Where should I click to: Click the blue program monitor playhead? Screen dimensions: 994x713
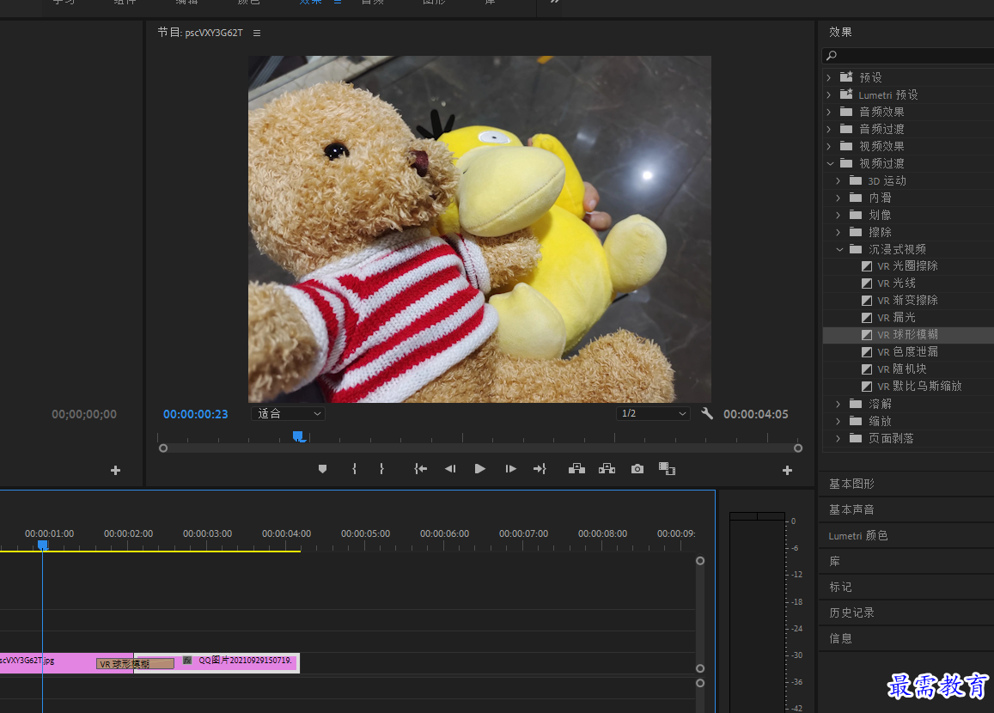coord(299,436)
